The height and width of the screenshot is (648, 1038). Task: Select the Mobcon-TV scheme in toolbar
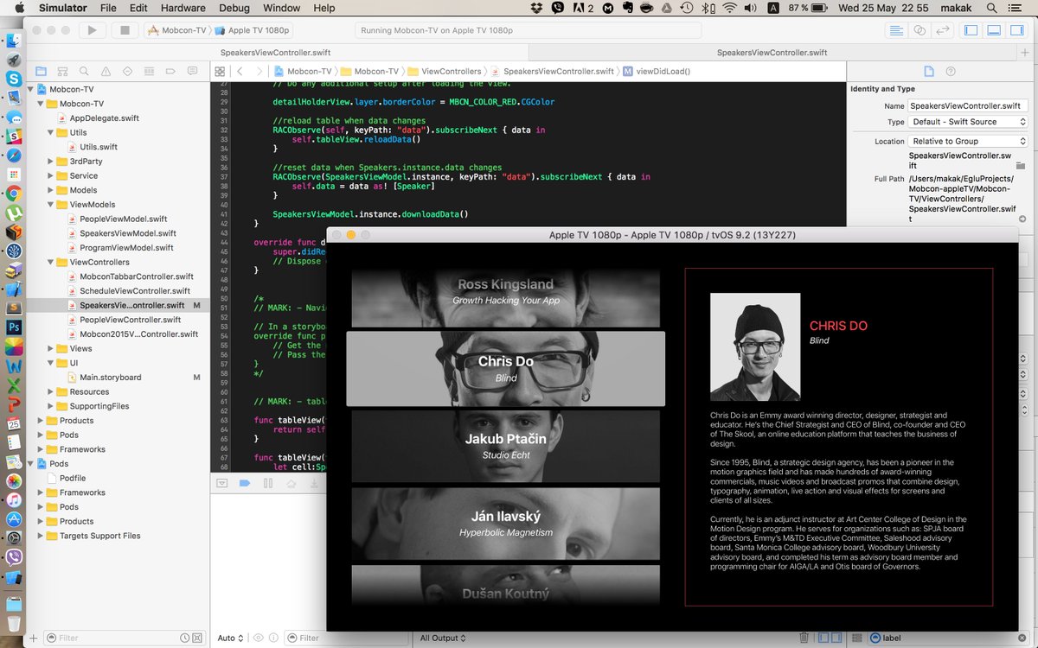(177, 30)
